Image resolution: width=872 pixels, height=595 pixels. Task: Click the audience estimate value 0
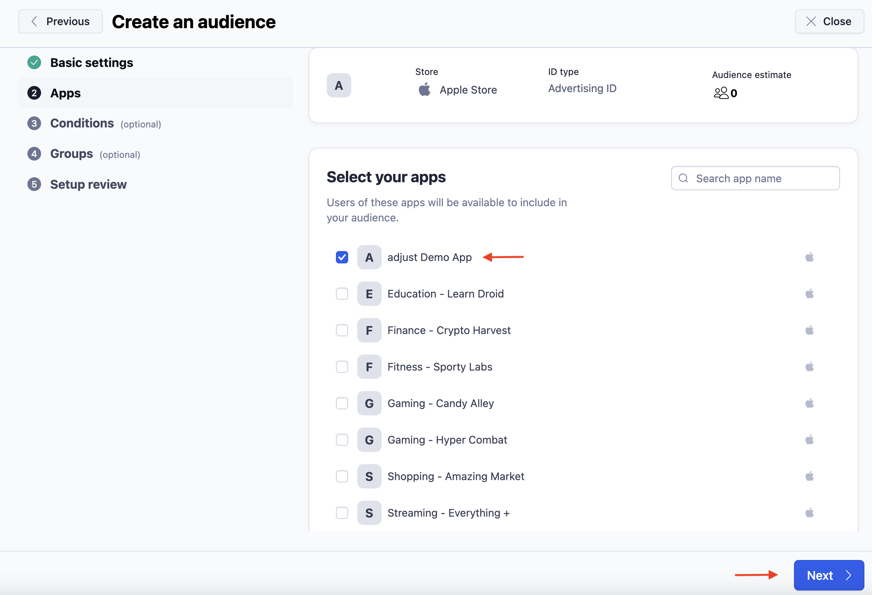[x=734, y=93]
